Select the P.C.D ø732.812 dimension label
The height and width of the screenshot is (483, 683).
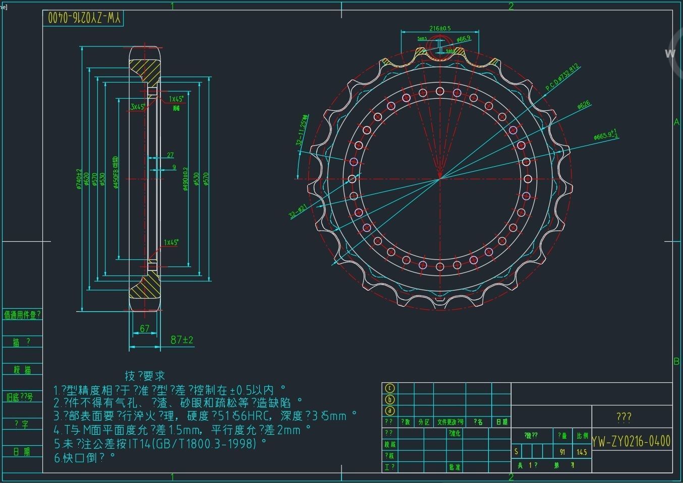click(562, 78)
